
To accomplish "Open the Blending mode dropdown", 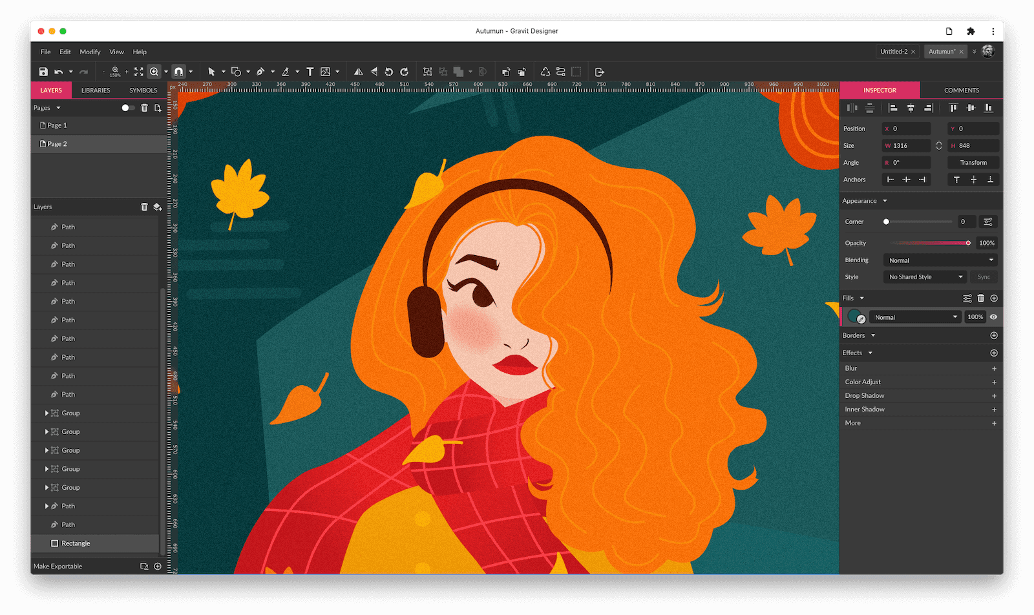I will (x=939, y=260).
